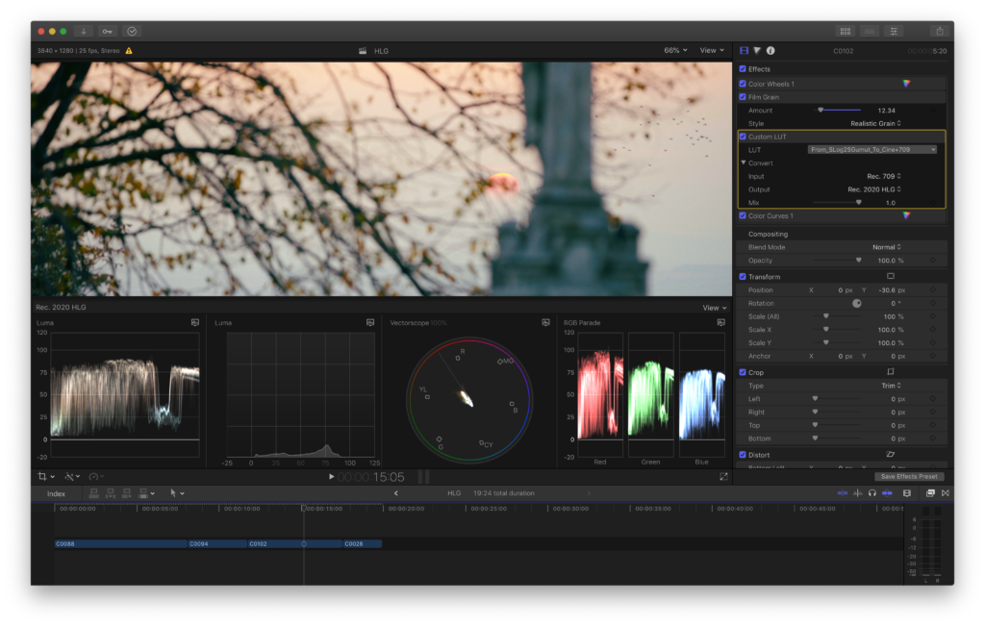Open the 66% zoom dropdown
Image resolution: width=985 pixels, height=626 pixels.
click(x=675, y=50)
